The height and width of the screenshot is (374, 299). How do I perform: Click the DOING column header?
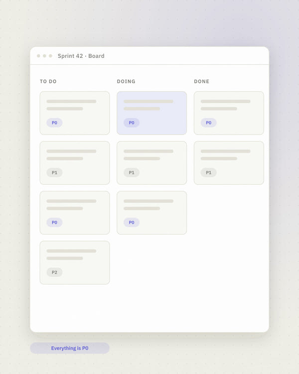click(x=126, y=81)
